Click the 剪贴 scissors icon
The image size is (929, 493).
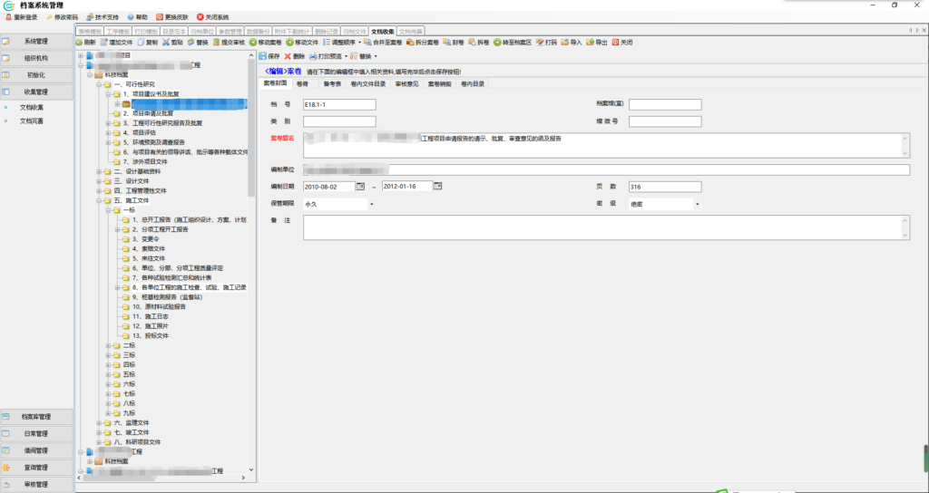164,43
